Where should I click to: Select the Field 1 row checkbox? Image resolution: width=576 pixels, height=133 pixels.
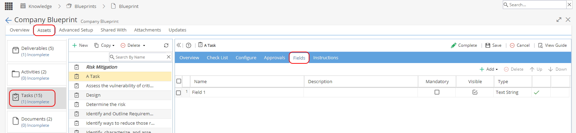point(178,93)
